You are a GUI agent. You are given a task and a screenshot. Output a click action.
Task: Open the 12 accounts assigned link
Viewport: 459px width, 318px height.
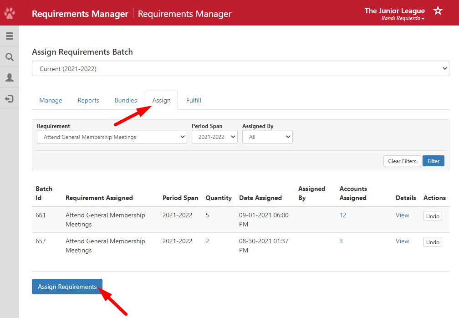pos(343,215)
